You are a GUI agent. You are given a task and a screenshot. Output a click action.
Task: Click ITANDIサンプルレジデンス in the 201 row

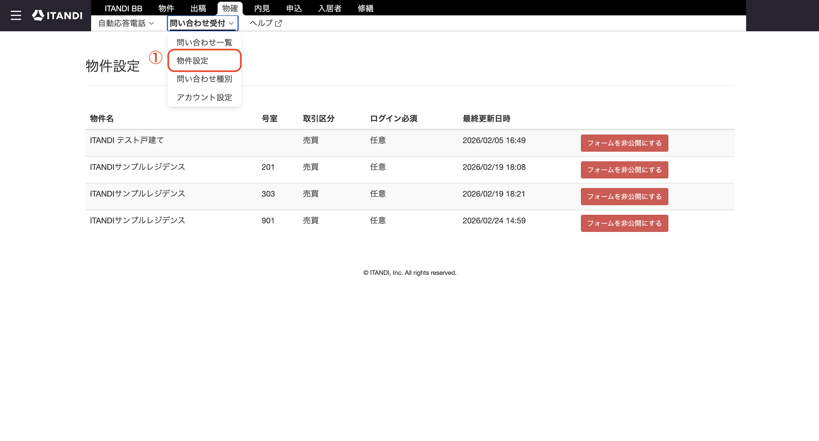click(138, 167)
